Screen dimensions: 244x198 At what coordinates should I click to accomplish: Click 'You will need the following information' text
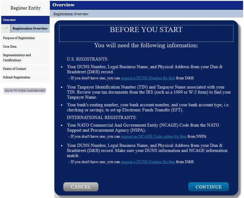pyautogui.click(x=146, y=45)
